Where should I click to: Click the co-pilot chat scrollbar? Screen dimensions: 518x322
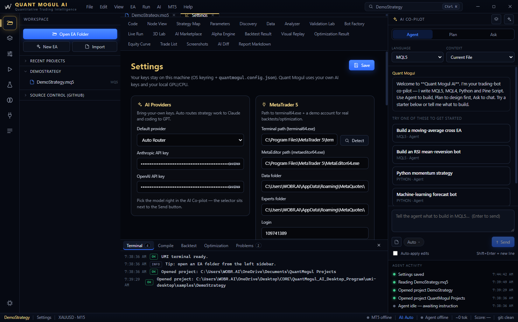516,125
